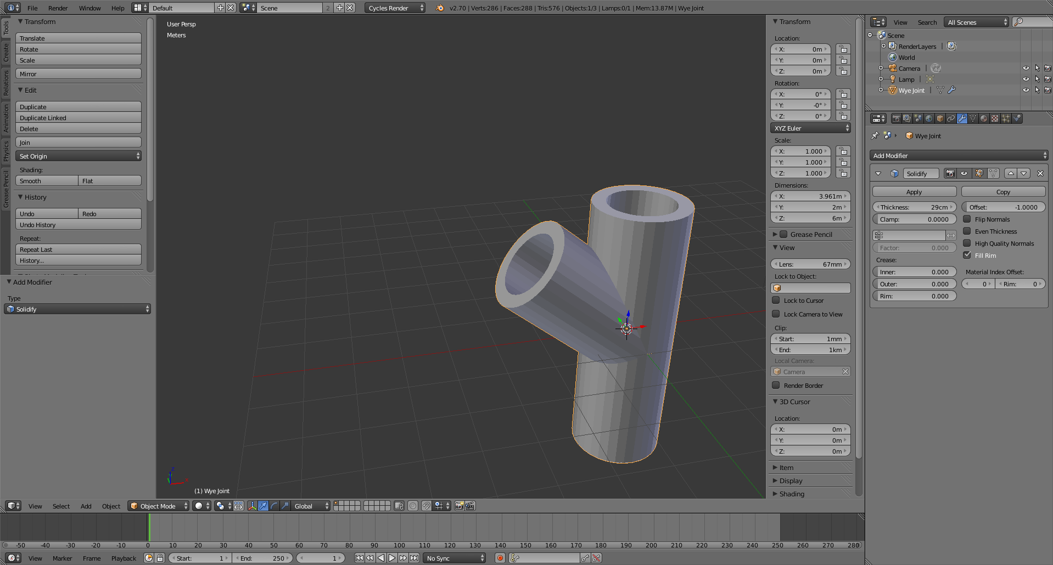Open the Render Layers properties tab

(x=907, y=118)
